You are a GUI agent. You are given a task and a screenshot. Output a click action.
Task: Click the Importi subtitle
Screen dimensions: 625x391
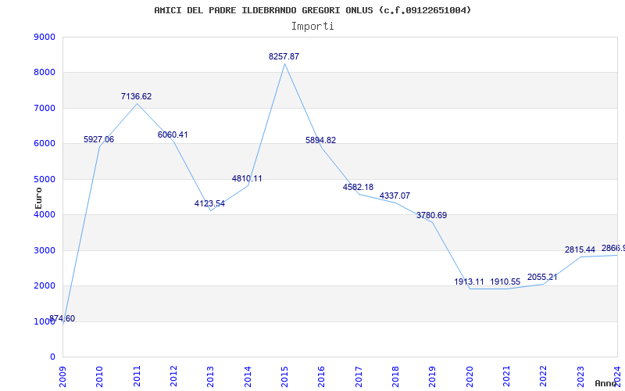click(312, 27)
